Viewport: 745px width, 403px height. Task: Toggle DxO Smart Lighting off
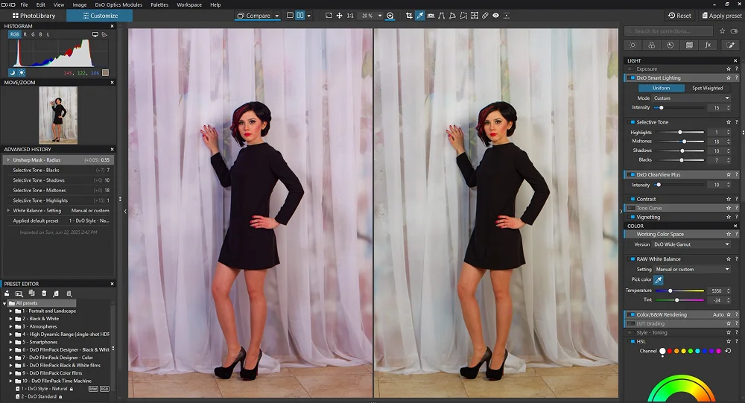(x=631, y=78)
